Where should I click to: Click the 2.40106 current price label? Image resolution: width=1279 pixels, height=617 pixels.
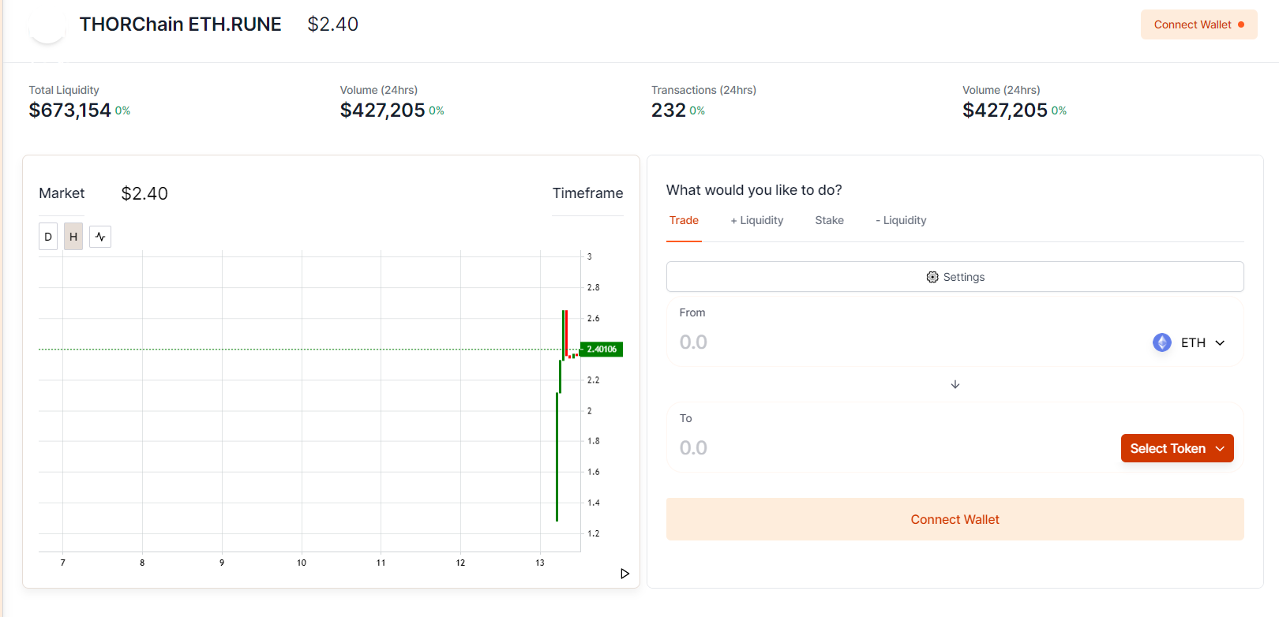602,349
